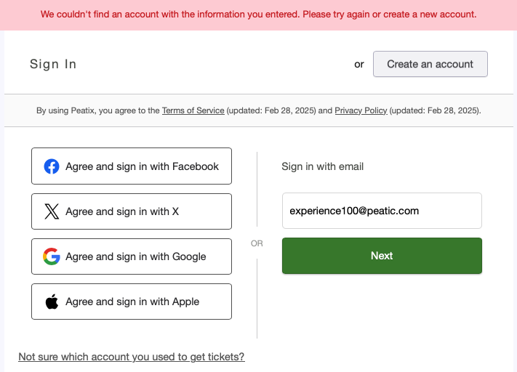The height and width of the screenshot is (372, 517).
Task: Open "Not sure which account you used" link
Action: 132,357
